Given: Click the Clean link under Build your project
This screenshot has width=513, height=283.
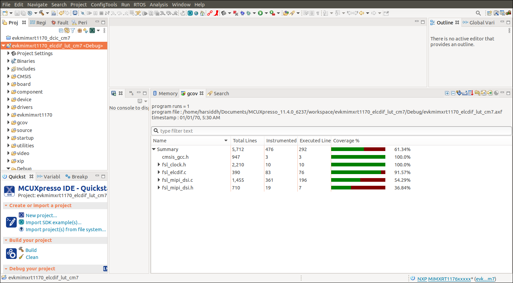Looking at the screenshot, I should 32,257.
